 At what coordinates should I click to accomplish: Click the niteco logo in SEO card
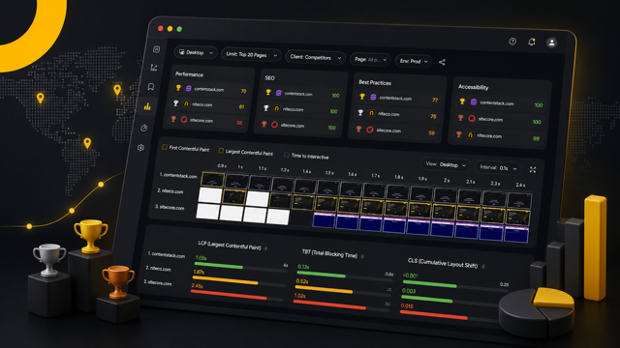(277, 108)
